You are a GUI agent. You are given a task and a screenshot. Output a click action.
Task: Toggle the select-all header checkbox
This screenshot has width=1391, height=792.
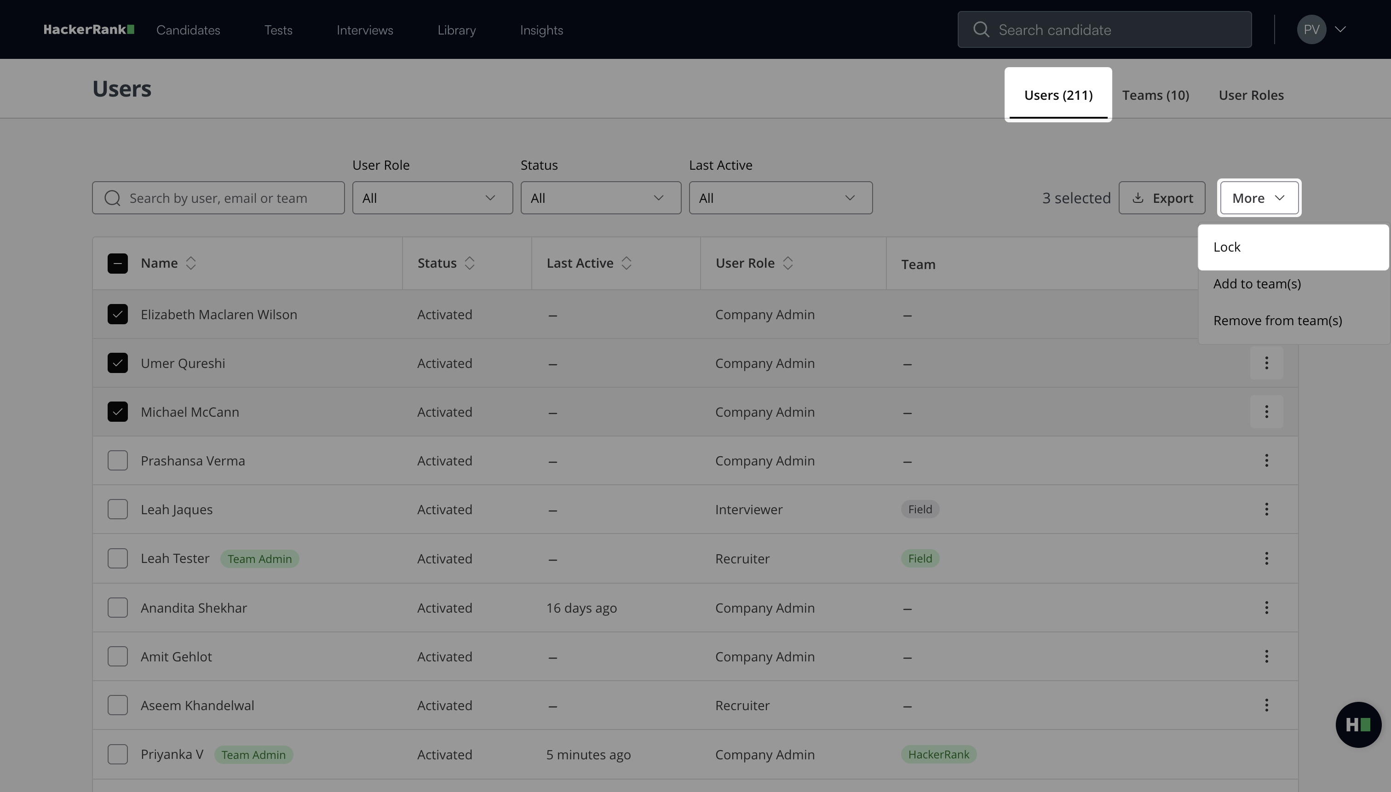pos(117,263)
